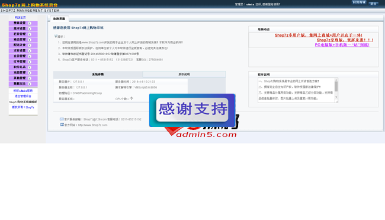Click the 程序说明 panel header
Viewport: 385px width, 220px height.
[x=313, y=75]
